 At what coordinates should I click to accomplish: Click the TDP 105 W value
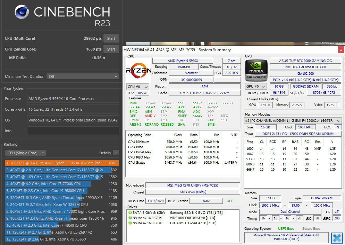coord(142,93)
